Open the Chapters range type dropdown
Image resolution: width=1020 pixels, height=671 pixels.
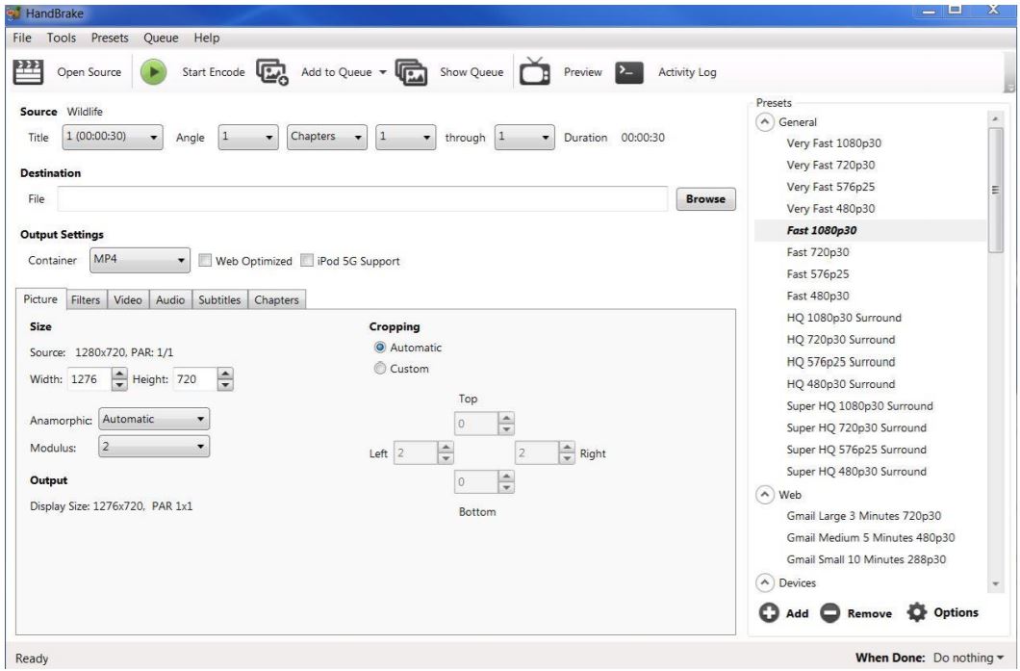[326, 138]
